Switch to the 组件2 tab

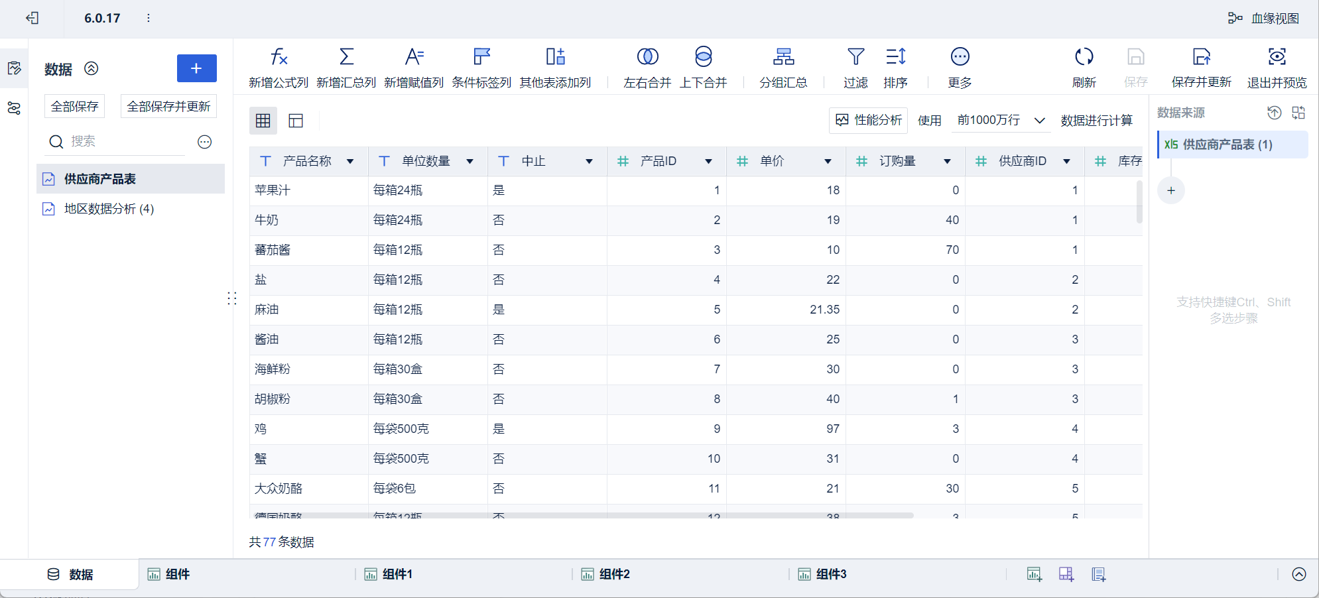605,574
